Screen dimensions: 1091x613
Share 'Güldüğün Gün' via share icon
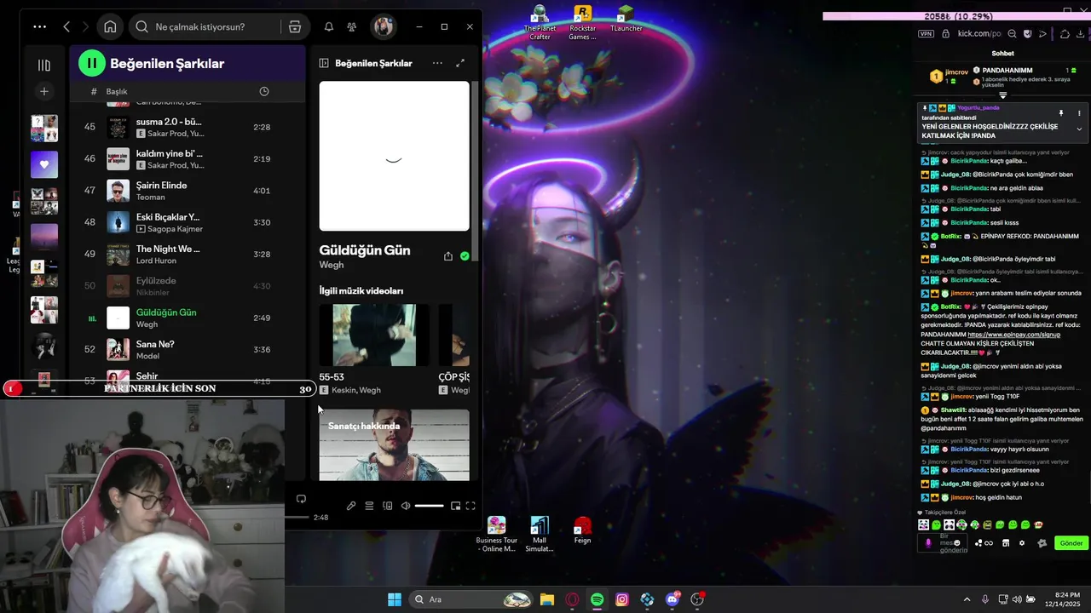click(448, 255)
